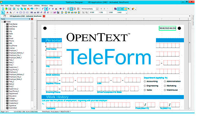
Task: Select the Line drawing tool
Action: click(x=14, y=13)
